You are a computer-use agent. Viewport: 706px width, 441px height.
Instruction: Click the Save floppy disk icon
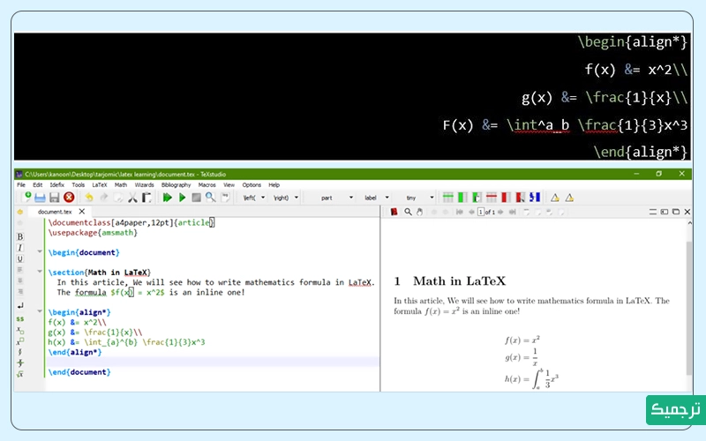coord(55,198)
